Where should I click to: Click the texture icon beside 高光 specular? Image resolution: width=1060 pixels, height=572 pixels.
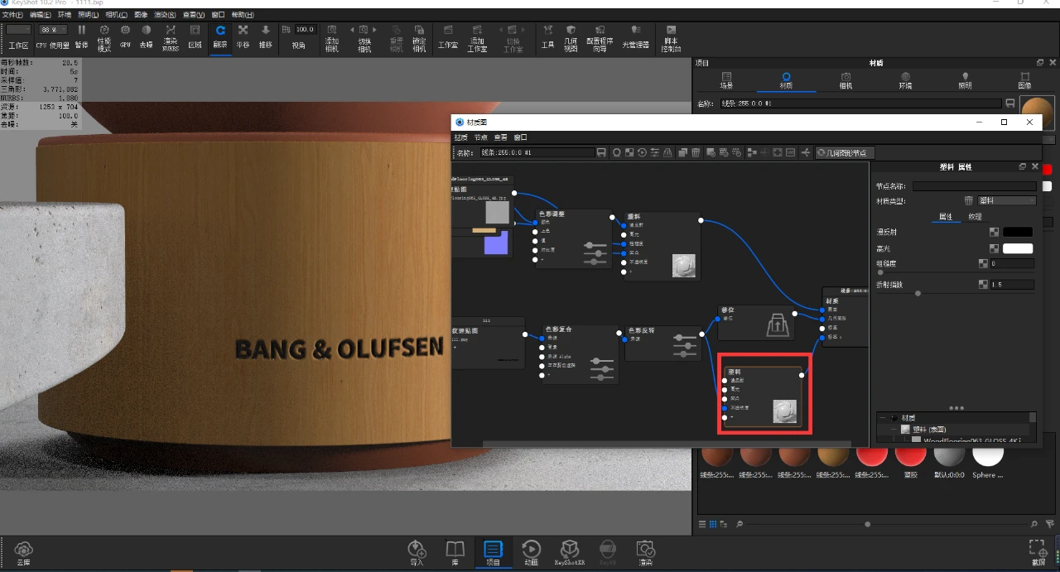pos(994,248)
